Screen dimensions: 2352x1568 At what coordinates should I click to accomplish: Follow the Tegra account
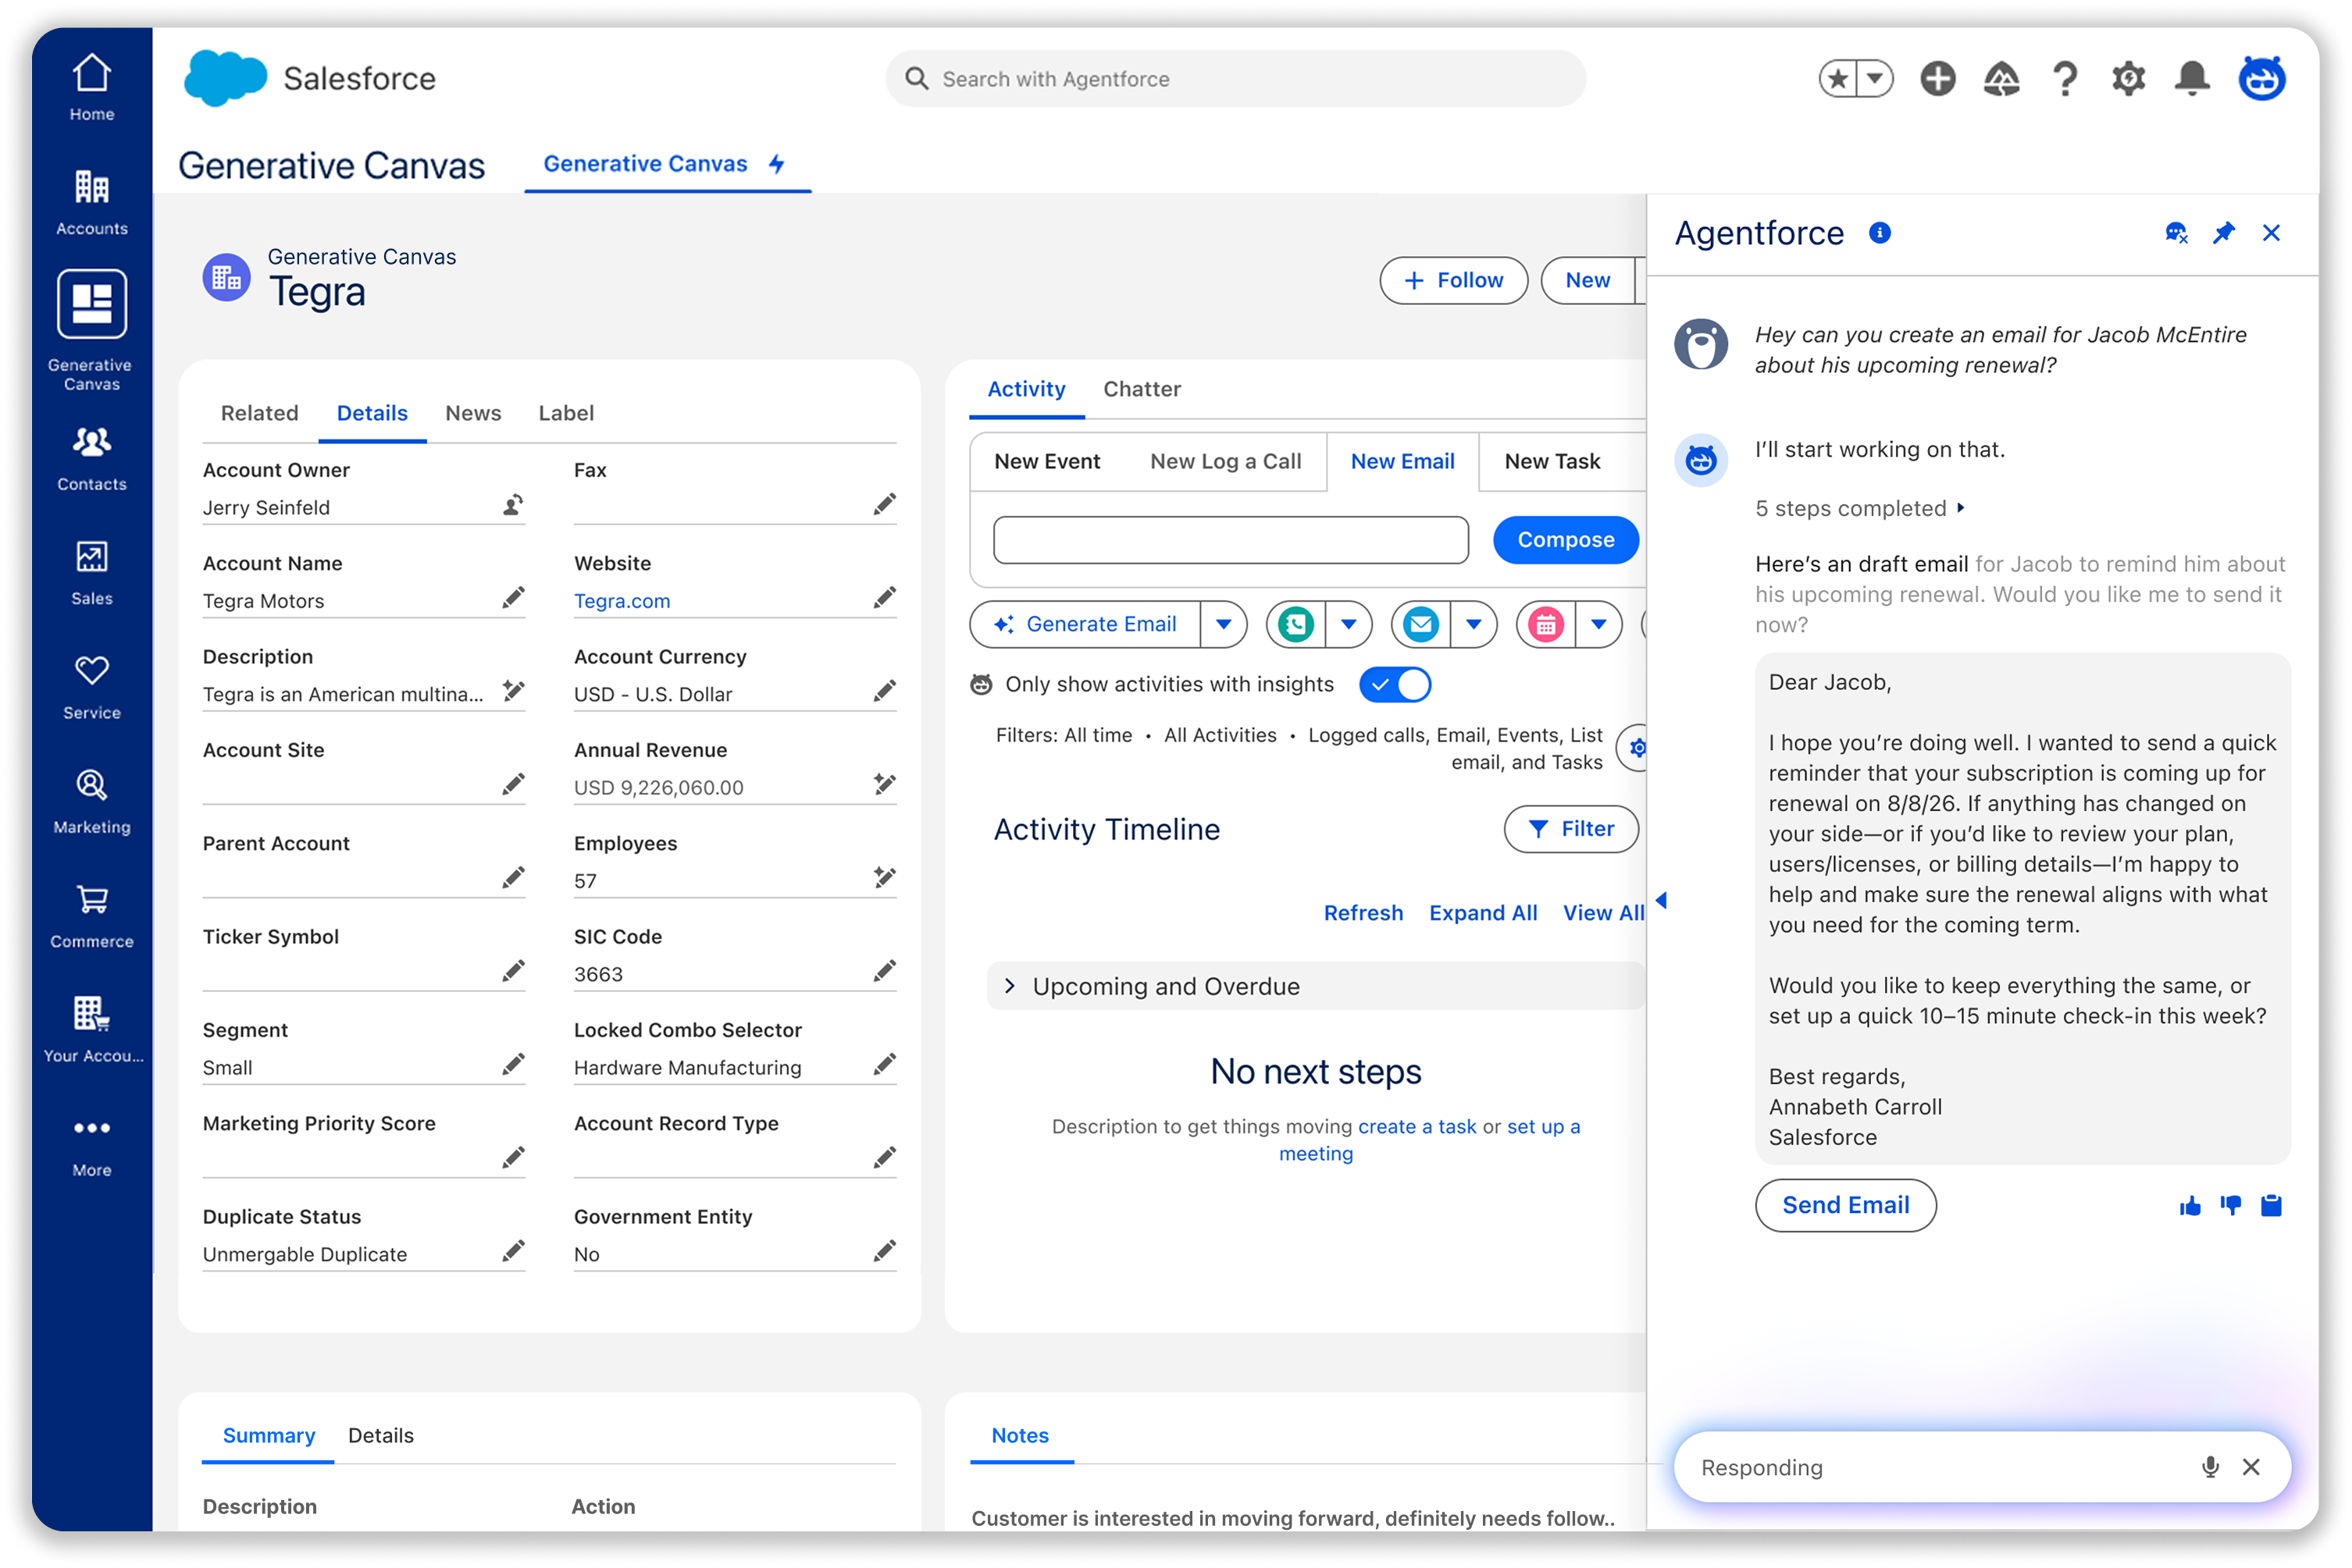click(x=1454, y=280)
